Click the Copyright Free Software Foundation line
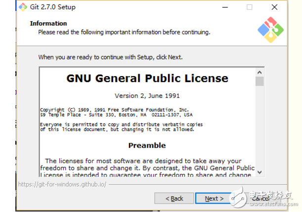The width and height of the screenshot is (302, 212). pos(114,109)
